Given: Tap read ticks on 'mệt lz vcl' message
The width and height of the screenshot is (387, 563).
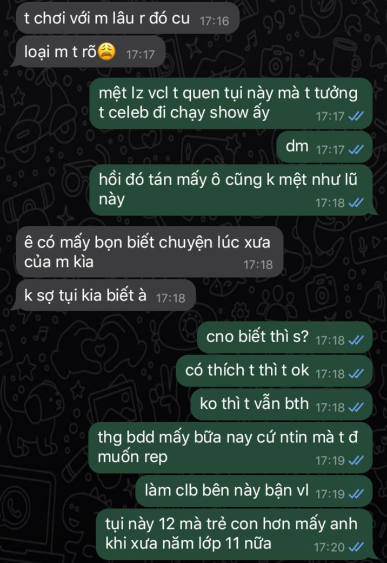Looking at the screenshot, I should click(x=356, y=116).
